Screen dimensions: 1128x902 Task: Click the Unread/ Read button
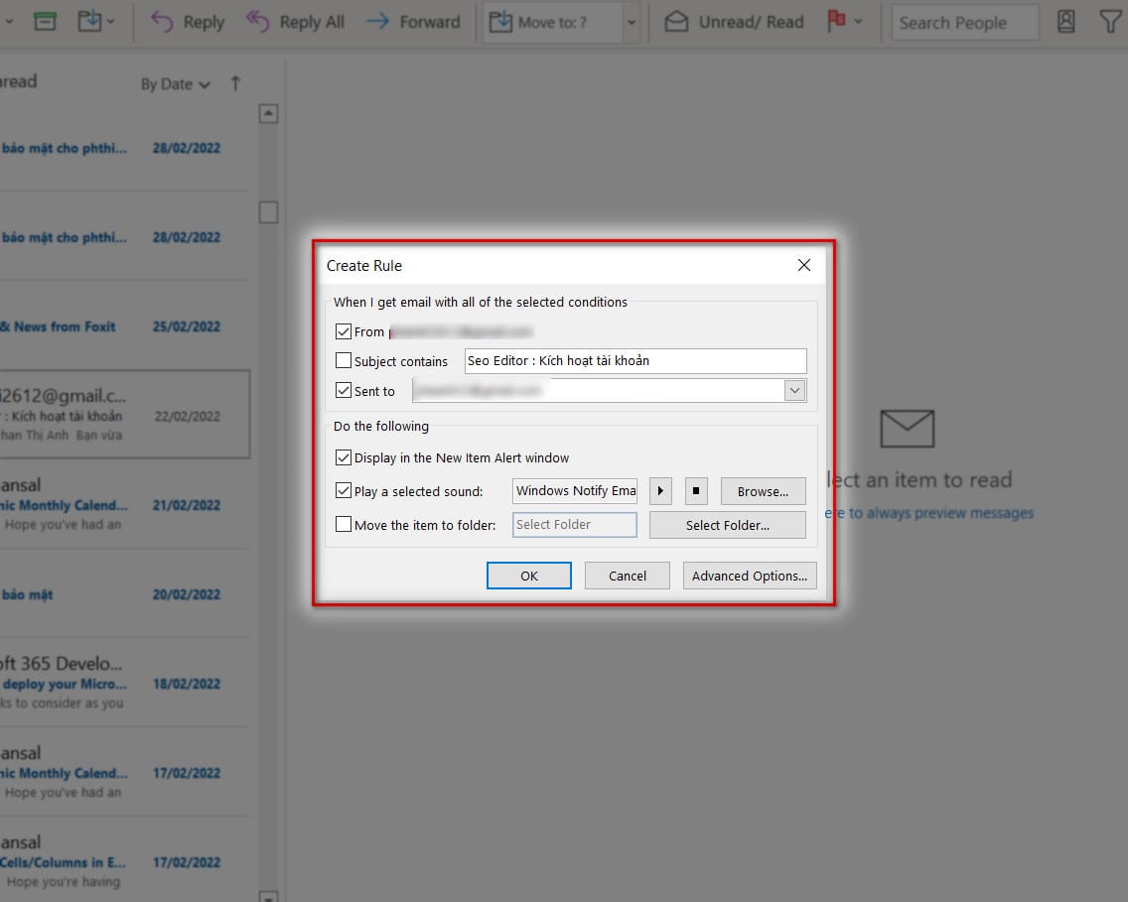733,22
